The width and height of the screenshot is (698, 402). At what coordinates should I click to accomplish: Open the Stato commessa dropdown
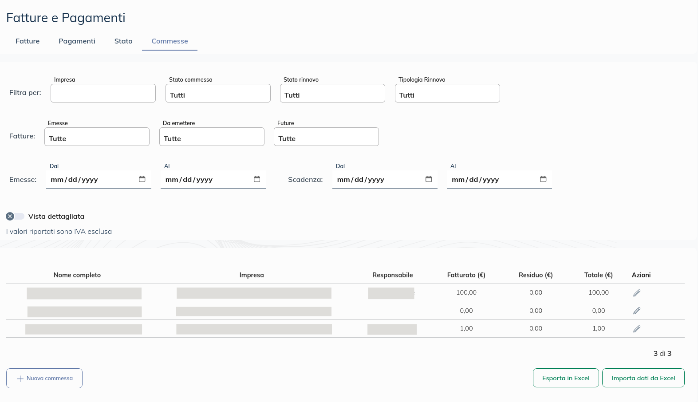click(218, 94)
